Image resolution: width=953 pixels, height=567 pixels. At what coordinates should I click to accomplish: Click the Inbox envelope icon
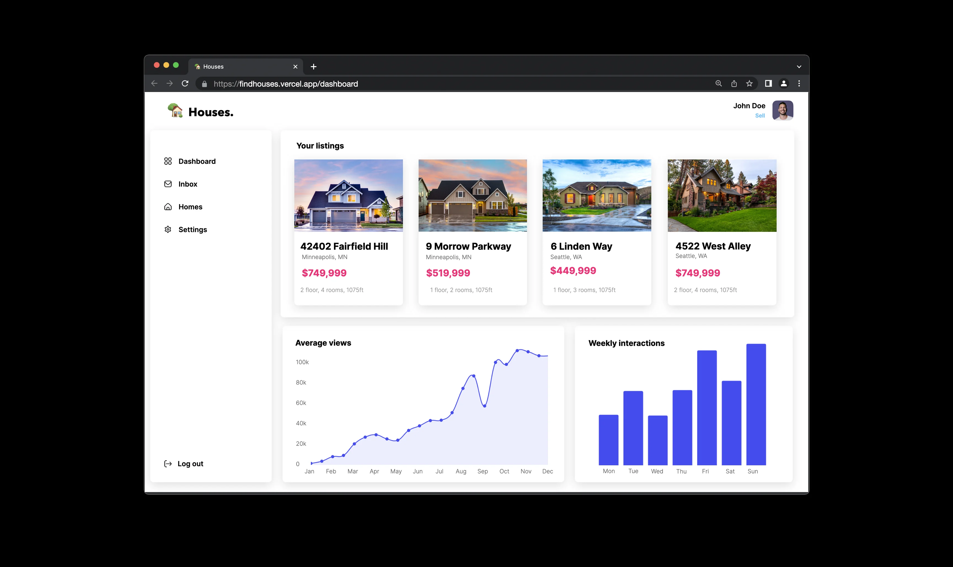tap(168, 184)
